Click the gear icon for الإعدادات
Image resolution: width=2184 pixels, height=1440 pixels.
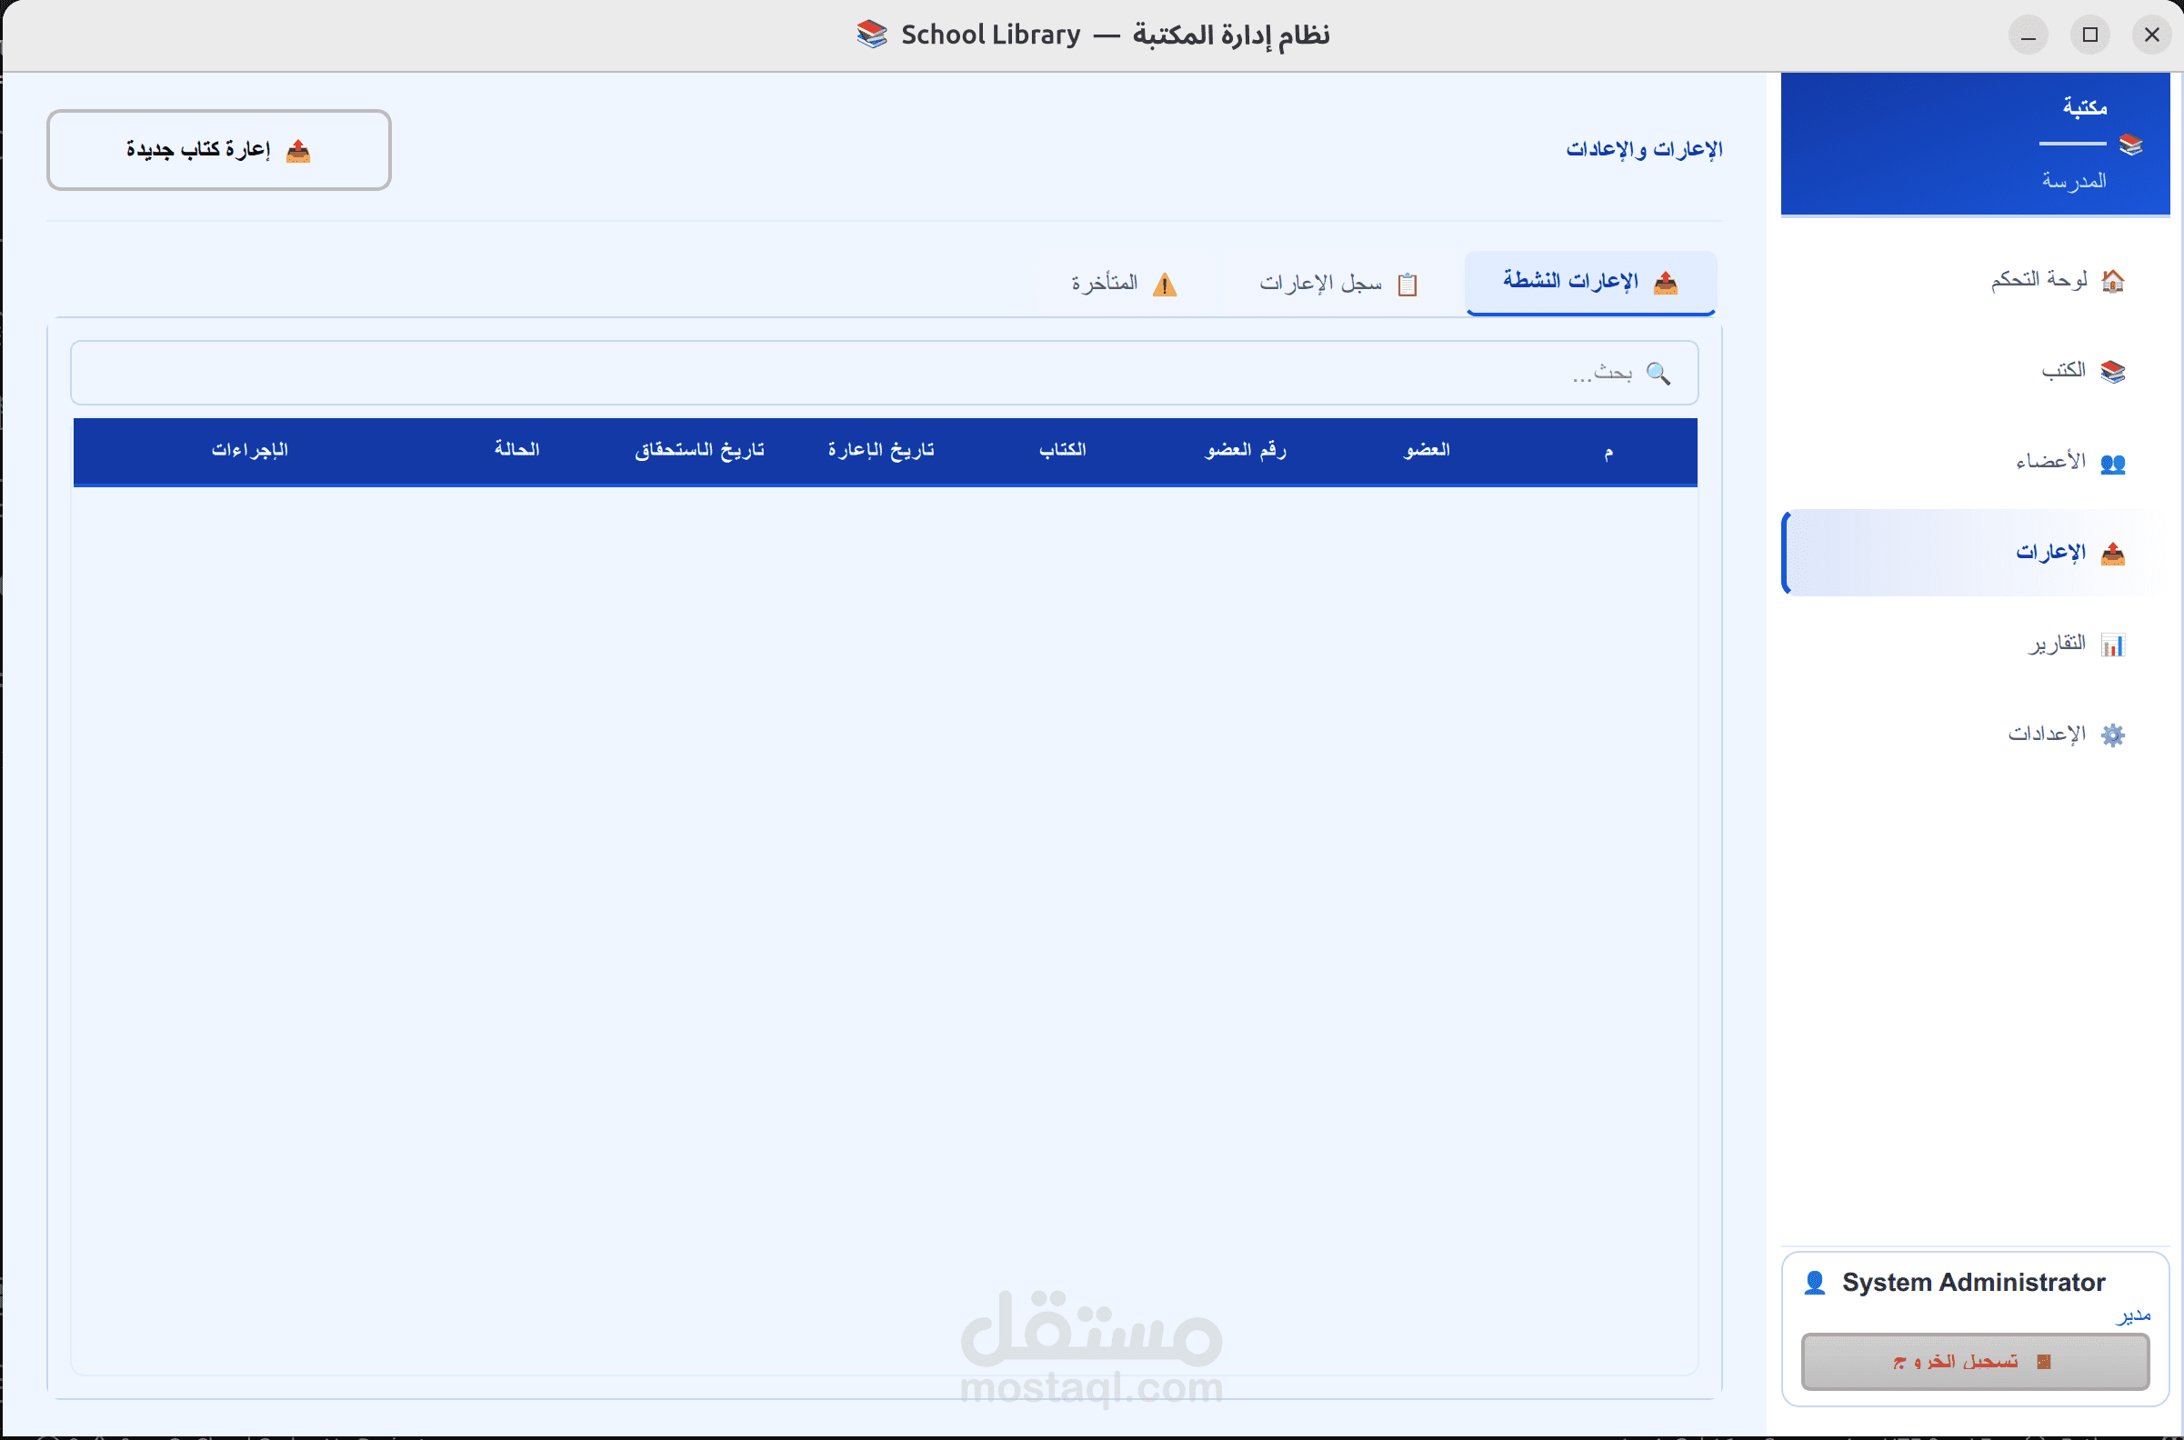pyautogui.click(x=2112, y=735)
